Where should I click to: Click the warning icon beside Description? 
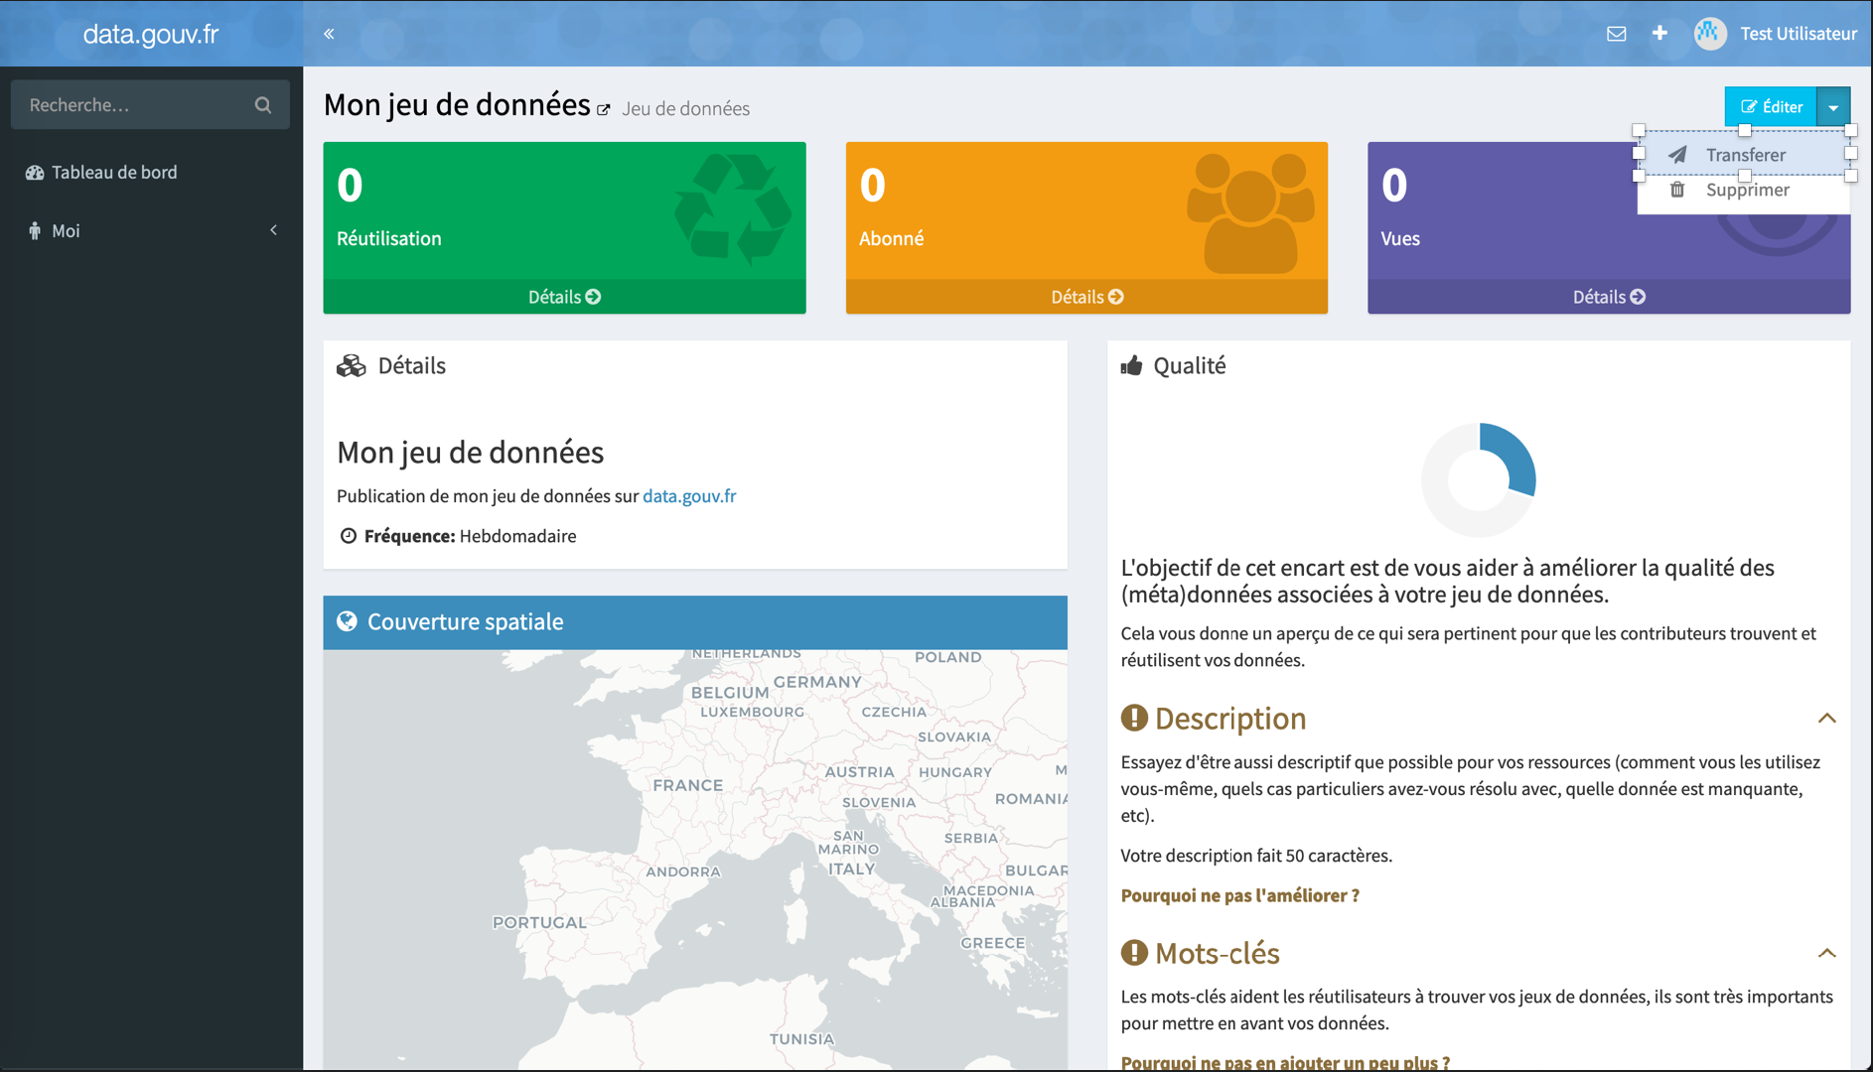coord(1134,718)
